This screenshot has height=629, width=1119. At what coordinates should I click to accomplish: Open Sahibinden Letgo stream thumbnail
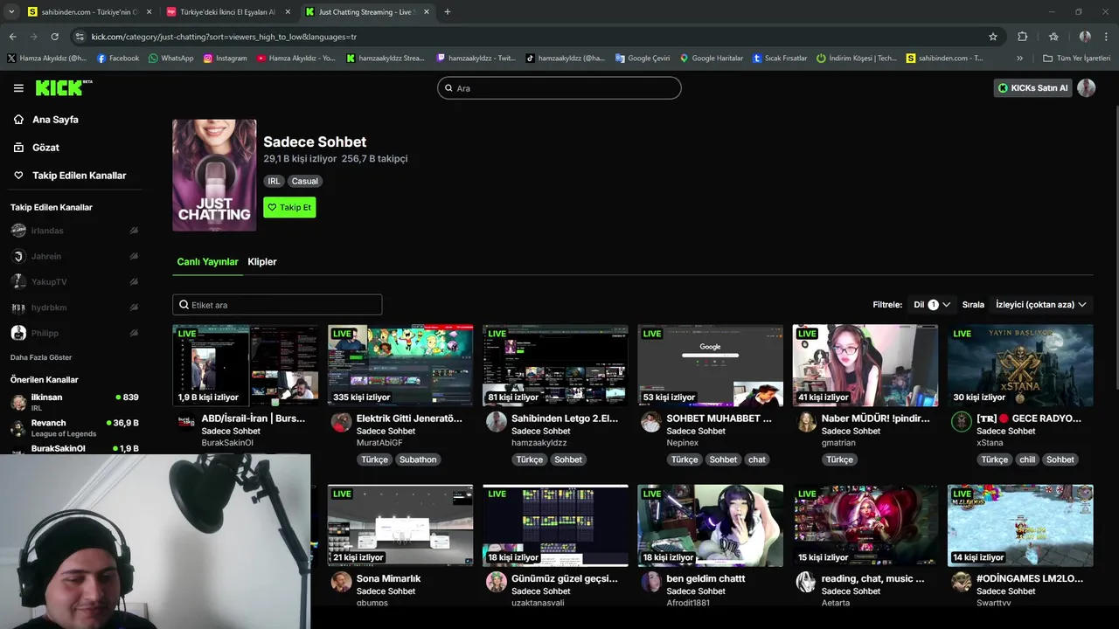[555, 365]
